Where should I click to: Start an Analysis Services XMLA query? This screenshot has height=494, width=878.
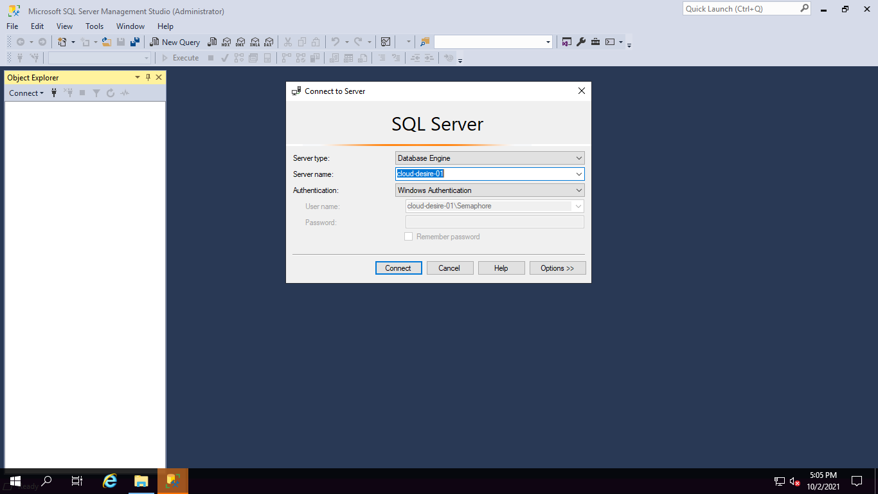(255, 42)
